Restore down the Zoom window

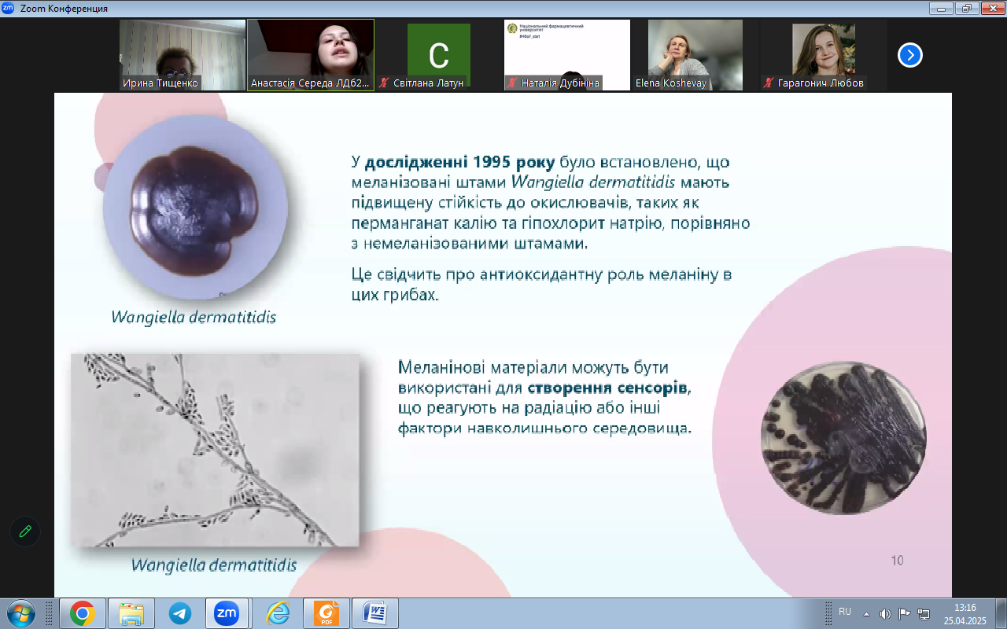(966, 8)
